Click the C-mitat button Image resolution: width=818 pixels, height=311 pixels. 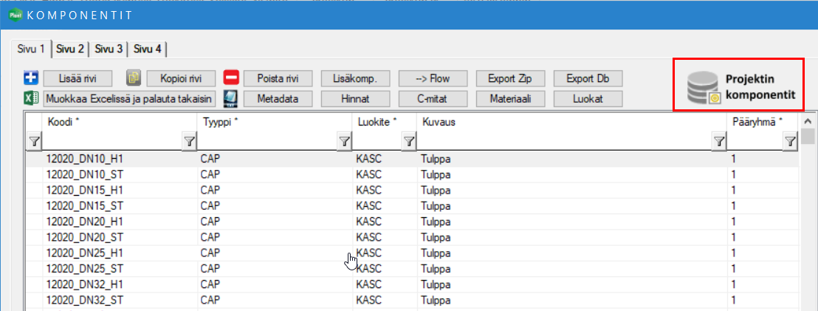(x=433, y=98)
